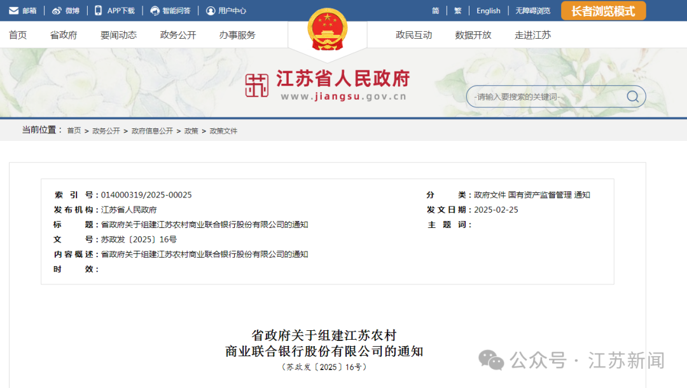Click the national emblem logo

click(x=328, y=30)
